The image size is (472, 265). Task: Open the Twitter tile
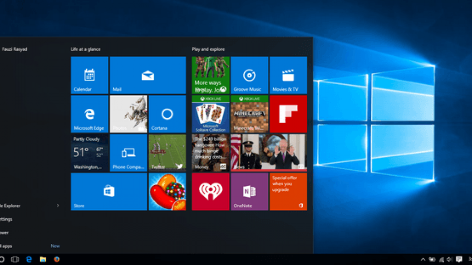point(167,153)
